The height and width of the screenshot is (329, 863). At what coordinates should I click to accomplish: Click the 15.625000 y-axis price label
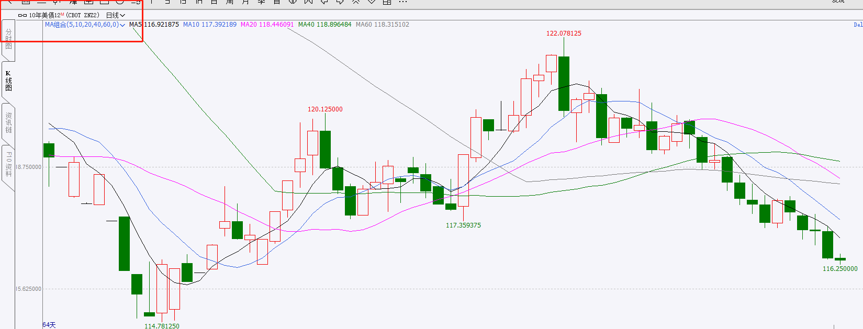[x=28, y=289]
